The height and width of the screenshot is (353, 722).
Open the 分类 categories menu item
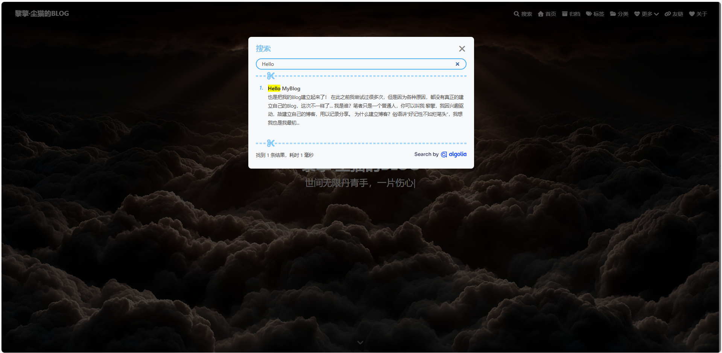click(x=619, y=14)
